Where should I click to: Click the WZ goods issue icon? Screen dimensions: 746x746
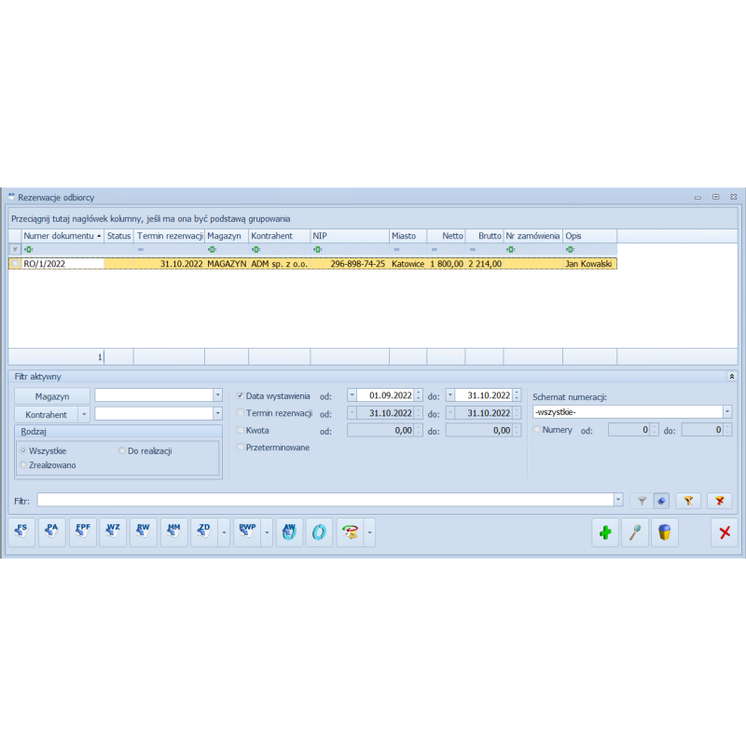pyautogui.click(x=113, y=532)
